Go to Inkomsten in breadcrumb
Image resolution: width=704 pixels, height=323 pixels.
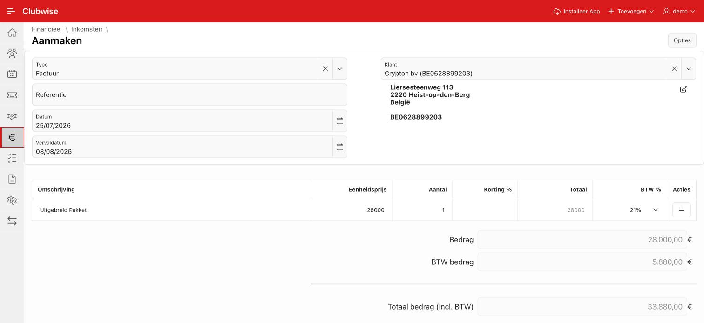87,29
